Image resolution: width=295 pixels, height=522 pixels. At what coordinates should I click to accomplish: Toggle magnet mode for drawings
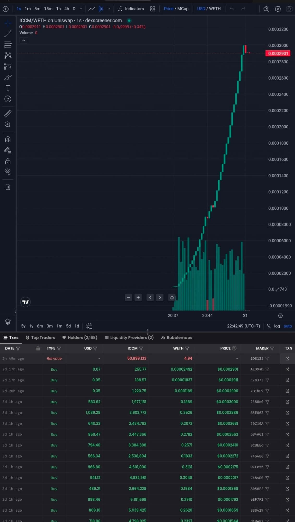point(8,139)
